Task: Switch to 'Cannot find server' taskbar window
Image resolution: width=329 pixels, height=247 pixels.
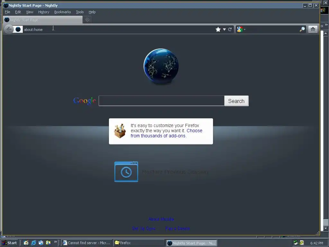Action: (86, 243)
